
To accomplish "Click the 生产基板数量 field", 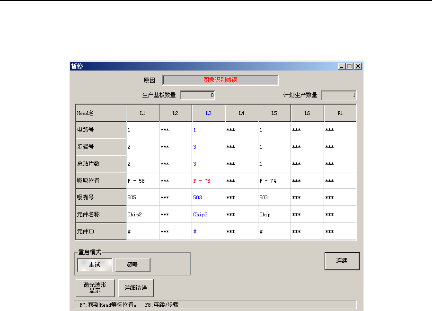I will [x=197, y=95].
